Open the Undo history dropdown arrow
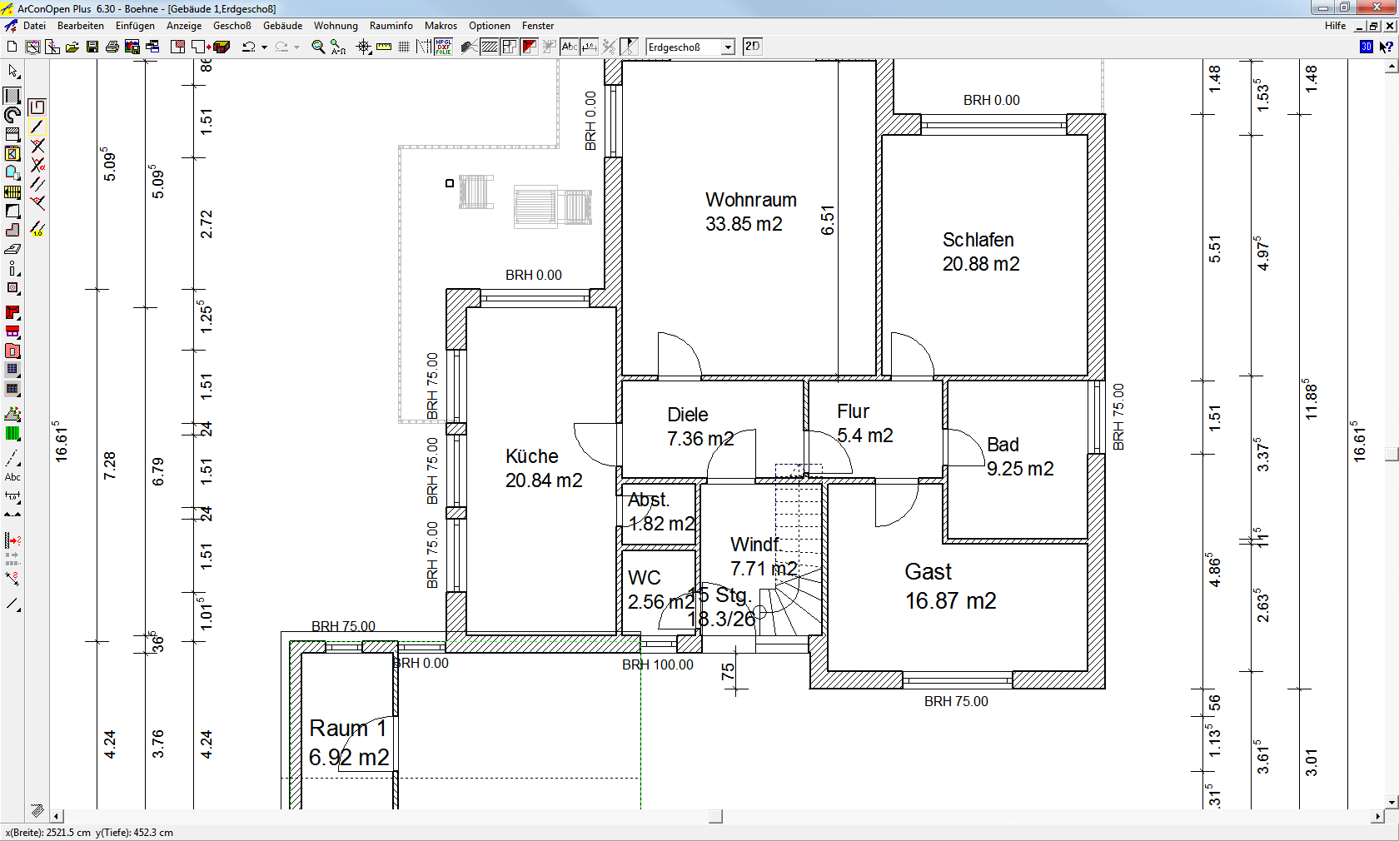1399x841 pixels. [x=263, y=47]
